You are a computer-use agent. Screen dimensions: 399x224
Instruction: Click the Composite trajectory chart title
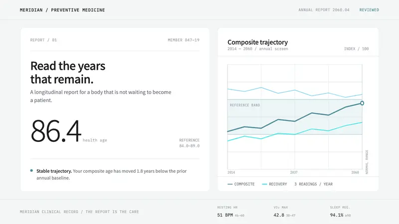(x=257, y=42)
